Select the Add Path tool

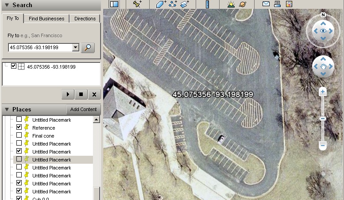pyautogui.click(x=173, y=4)
